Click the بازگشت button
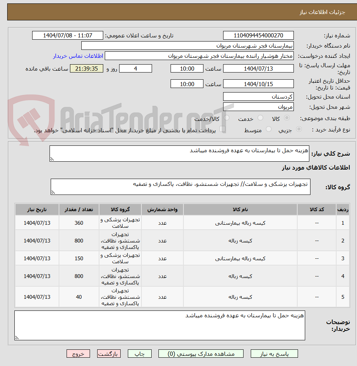Viewport: 357px width, 366px height. coord(109,354)
